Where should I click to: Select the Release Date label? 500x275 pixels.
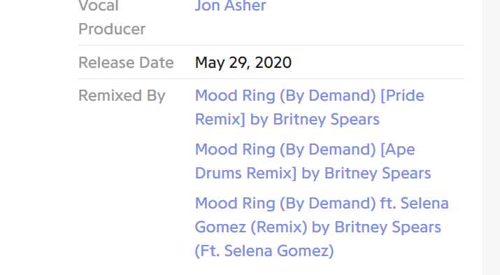click(x=126, y=62)
